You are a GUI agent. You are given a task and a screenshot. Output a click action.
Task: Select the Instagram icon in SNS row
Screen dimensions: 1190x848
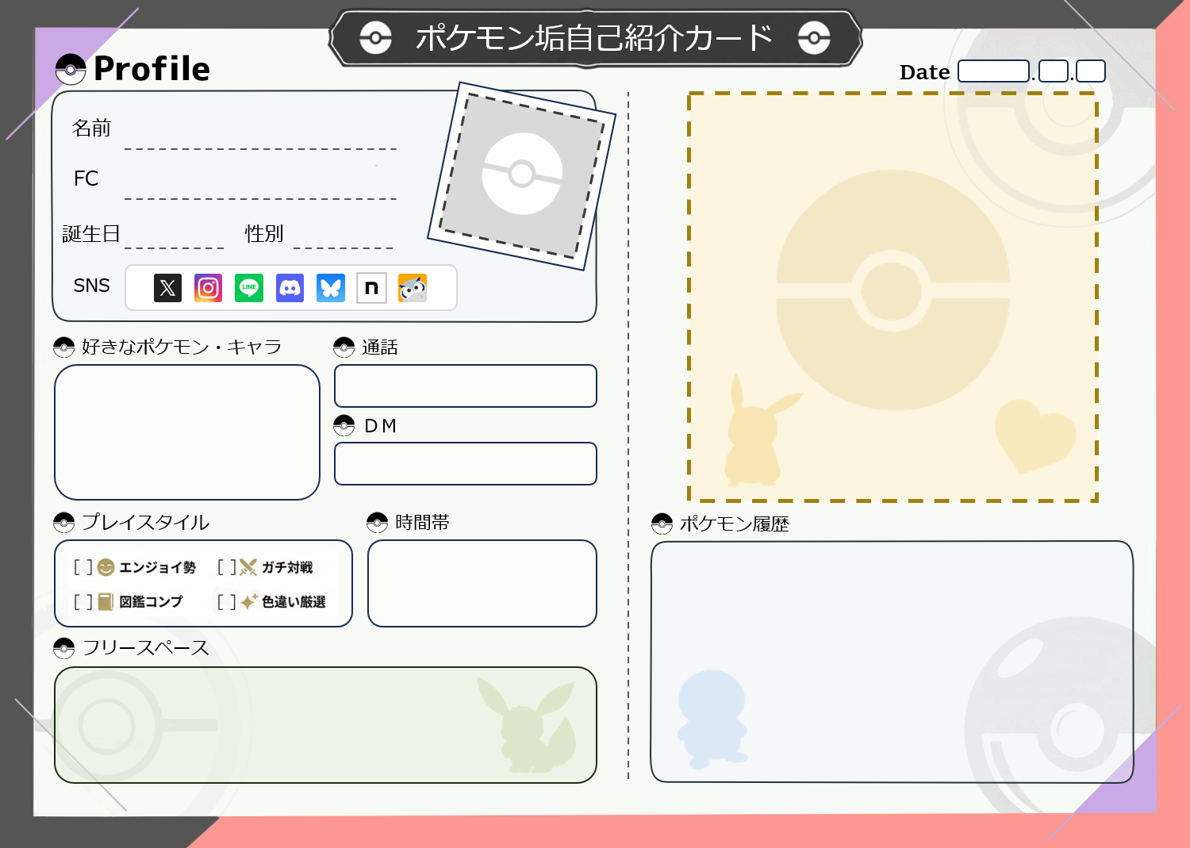(x=208, y=288)
